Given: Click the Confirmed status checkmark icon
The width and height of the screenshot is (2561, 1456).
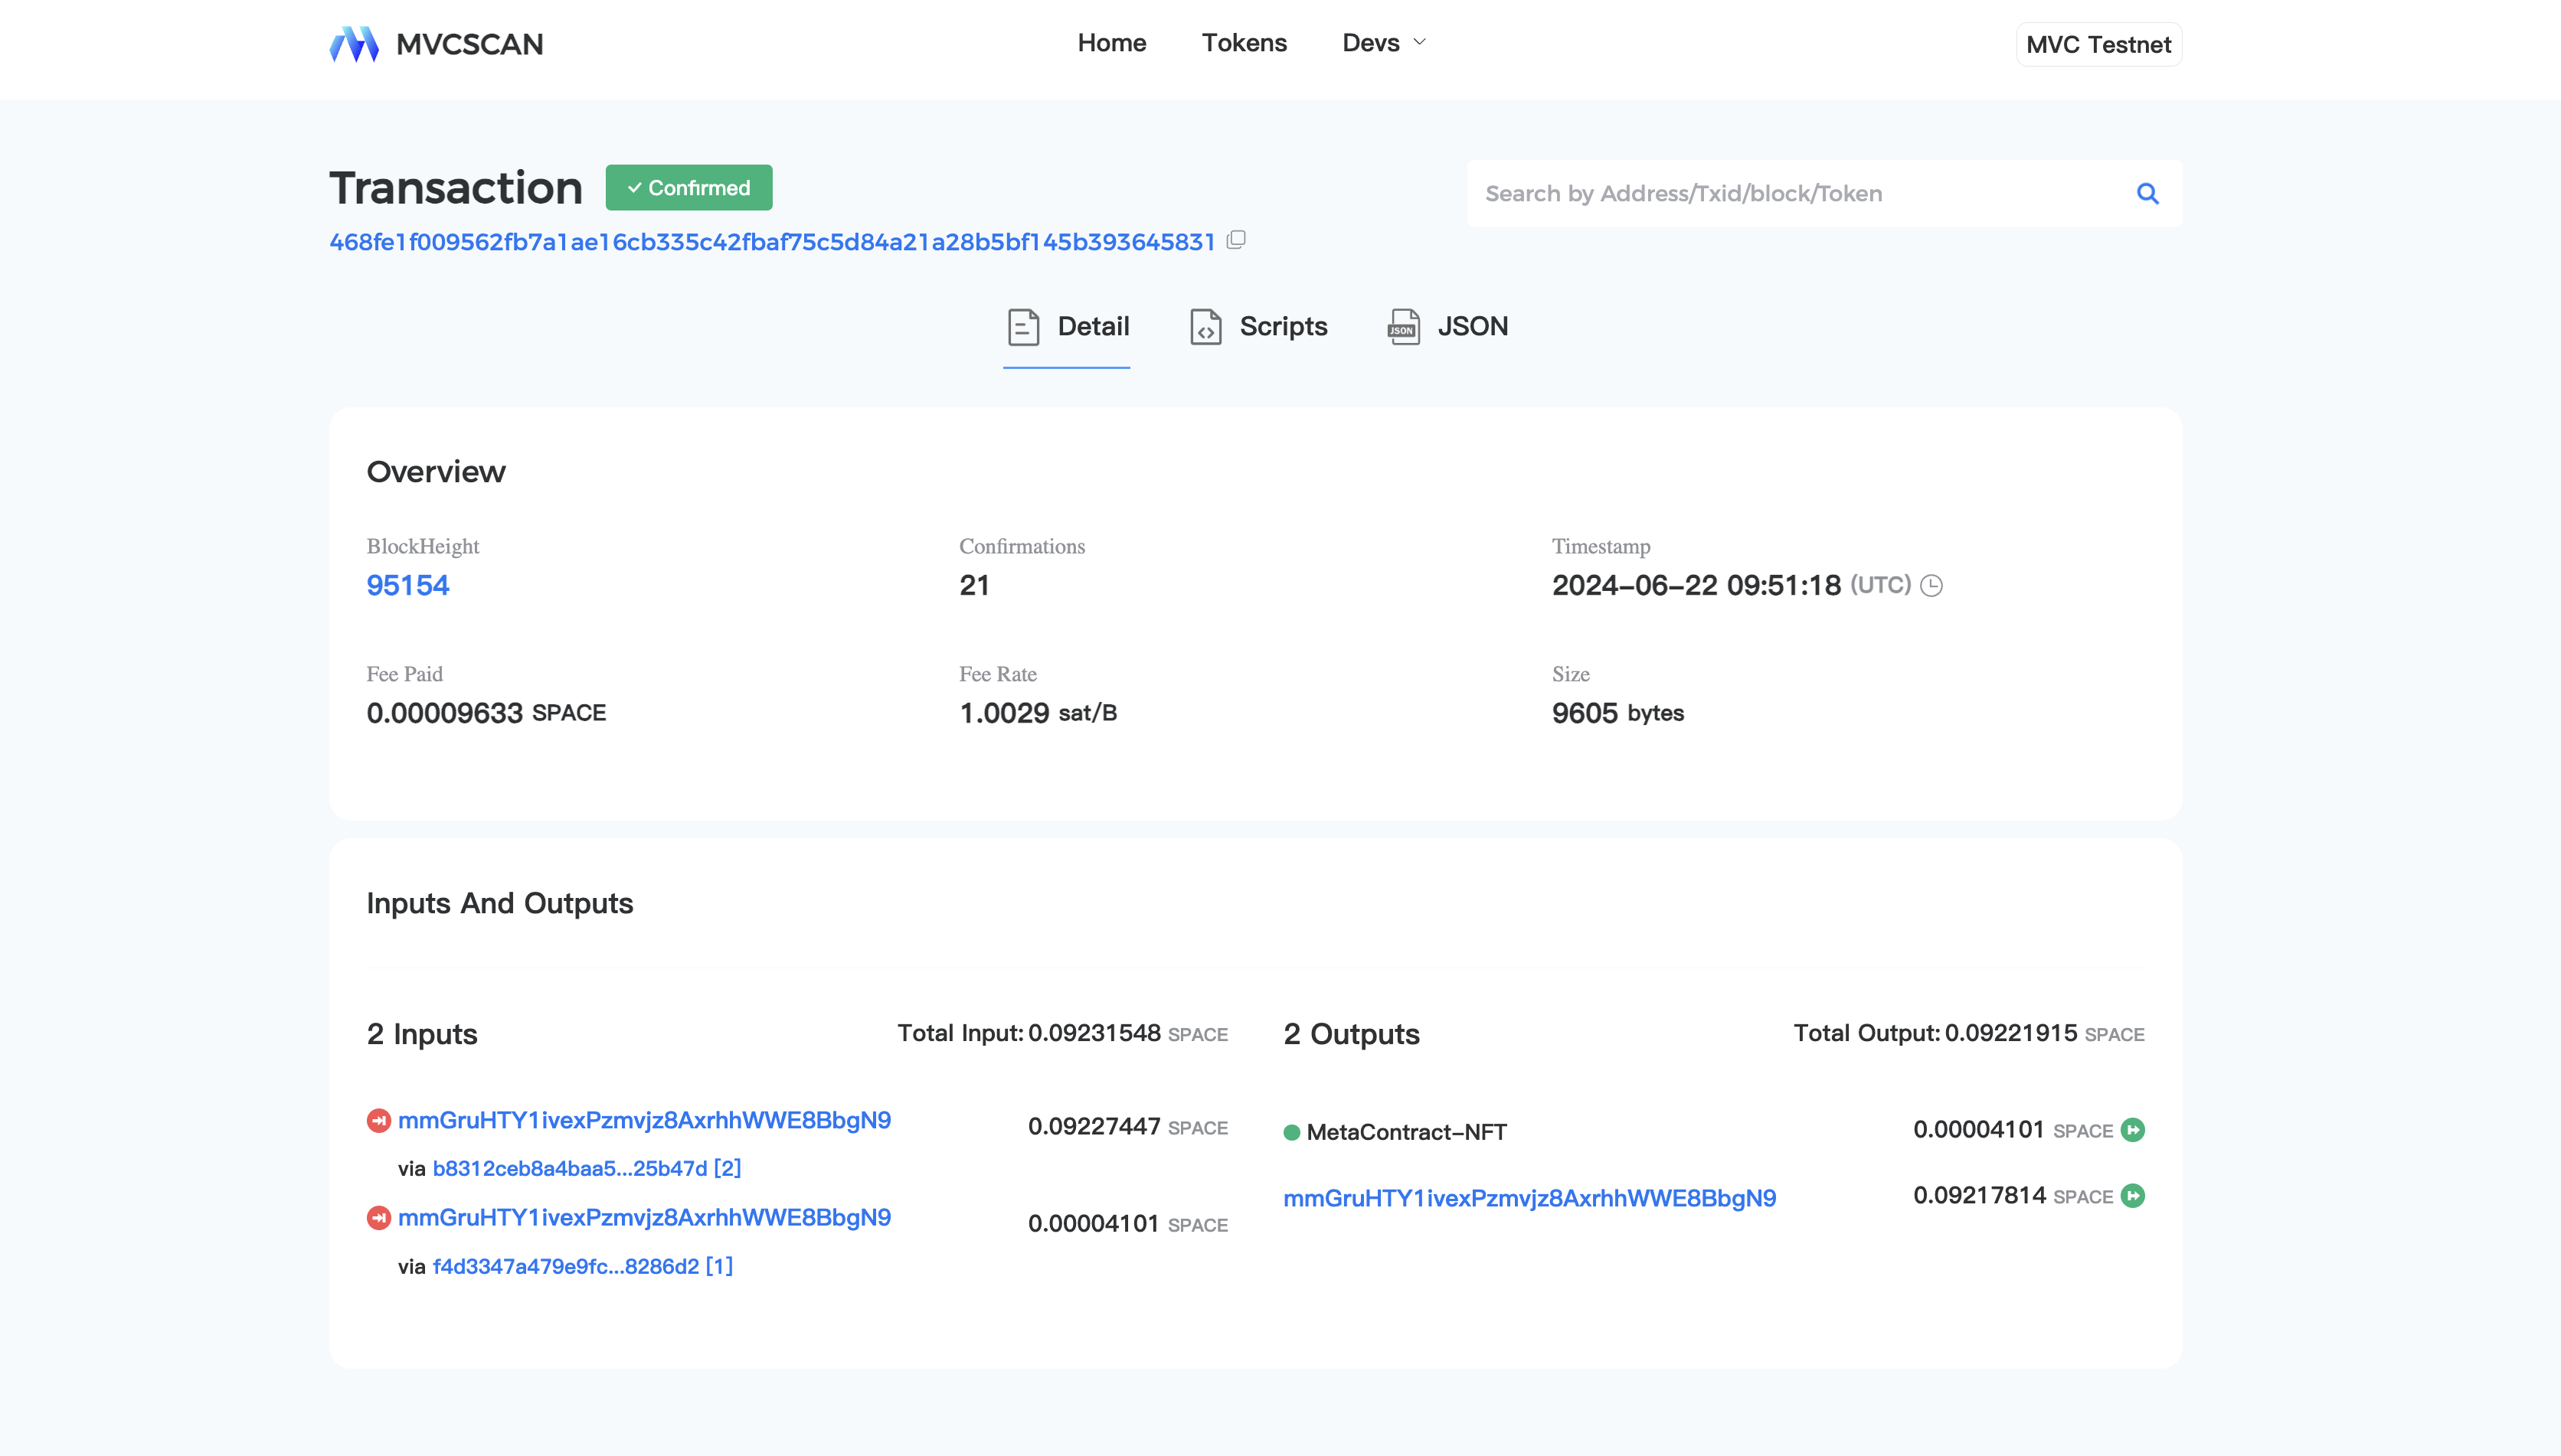Looking at the screenshot, I should point(636,188).
